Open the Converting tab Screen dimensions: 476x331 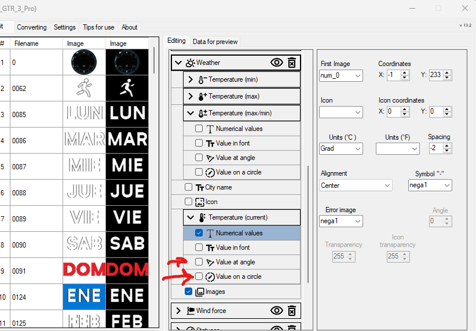pyautogui.click(x=32, y=27)
